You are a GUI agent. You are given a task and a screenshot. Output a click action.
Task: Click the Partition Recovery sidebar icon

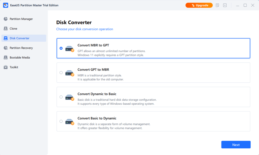click(5, 48)
